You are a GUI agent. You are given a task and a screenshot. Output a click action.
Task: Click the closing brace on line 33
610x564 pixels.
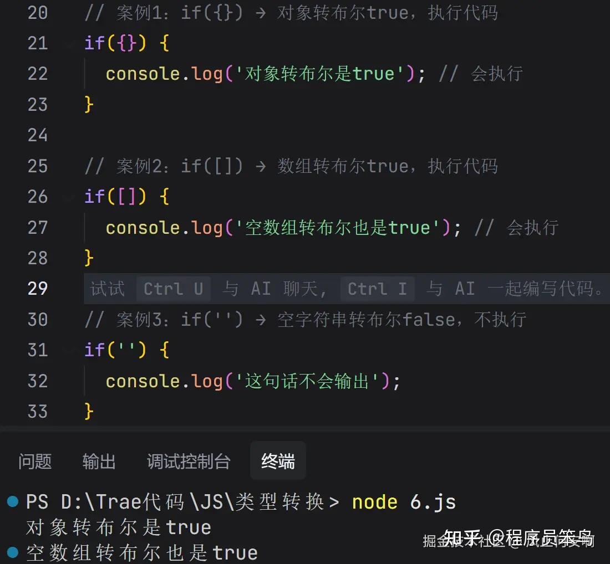(x=89, y=411)
